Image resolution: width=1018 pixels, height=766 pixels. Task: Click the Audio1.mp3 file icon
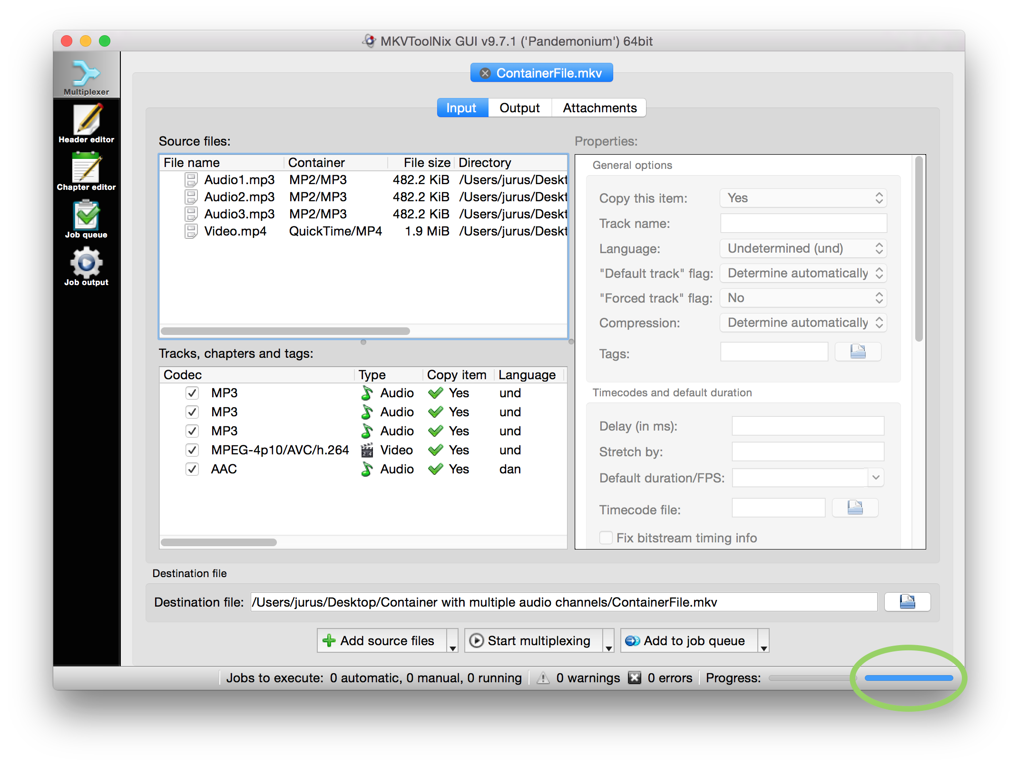[191, 180]
